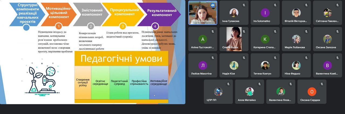Click Оксана Залозна profile photo avatar
Image resolution: width=345 pixels, height=114 pixels.
(328, 39)
